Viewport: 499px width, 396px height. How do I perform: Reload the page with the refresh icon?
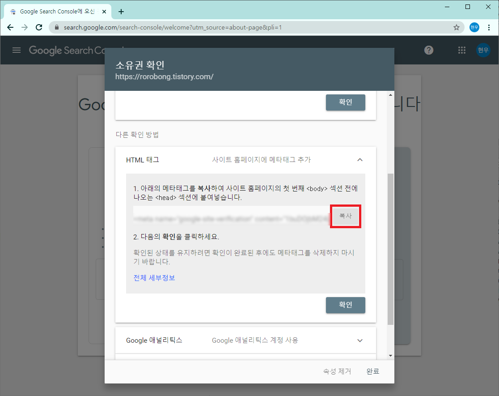(39, 27)
